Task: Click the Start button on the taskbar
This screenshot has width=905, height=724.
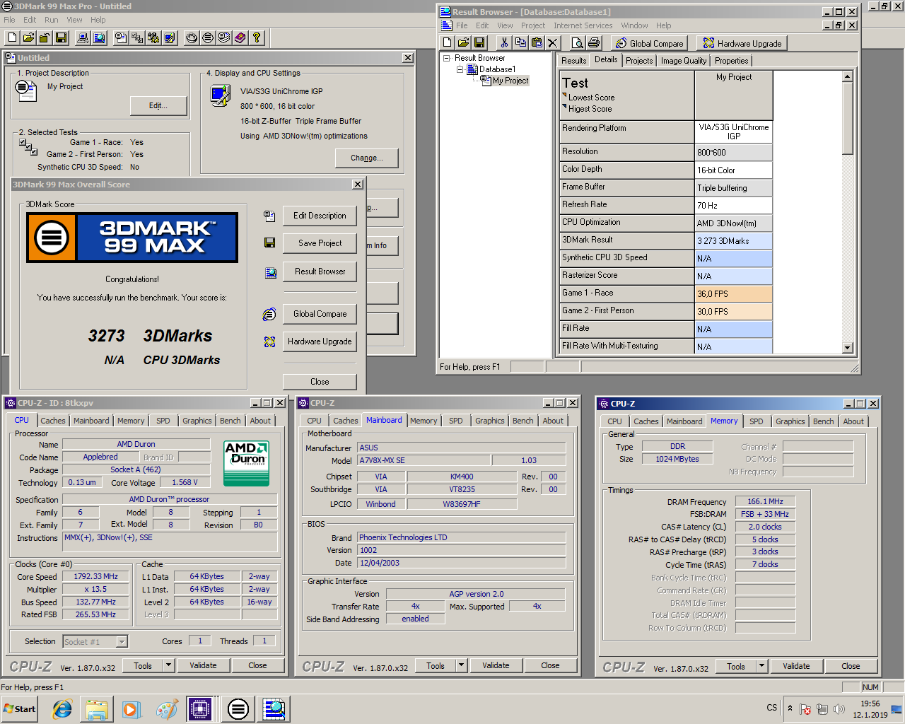Action: 20,708
